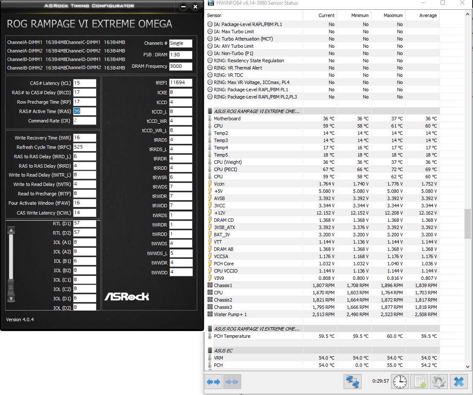
Task: Select the CPU VCCIO sensor row
Action: pos(322,271)
